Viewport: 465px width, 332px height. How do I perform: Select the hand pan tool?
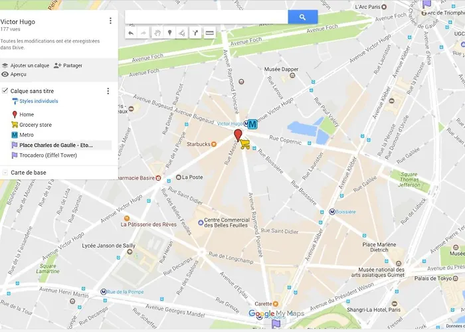coord(157,33)
